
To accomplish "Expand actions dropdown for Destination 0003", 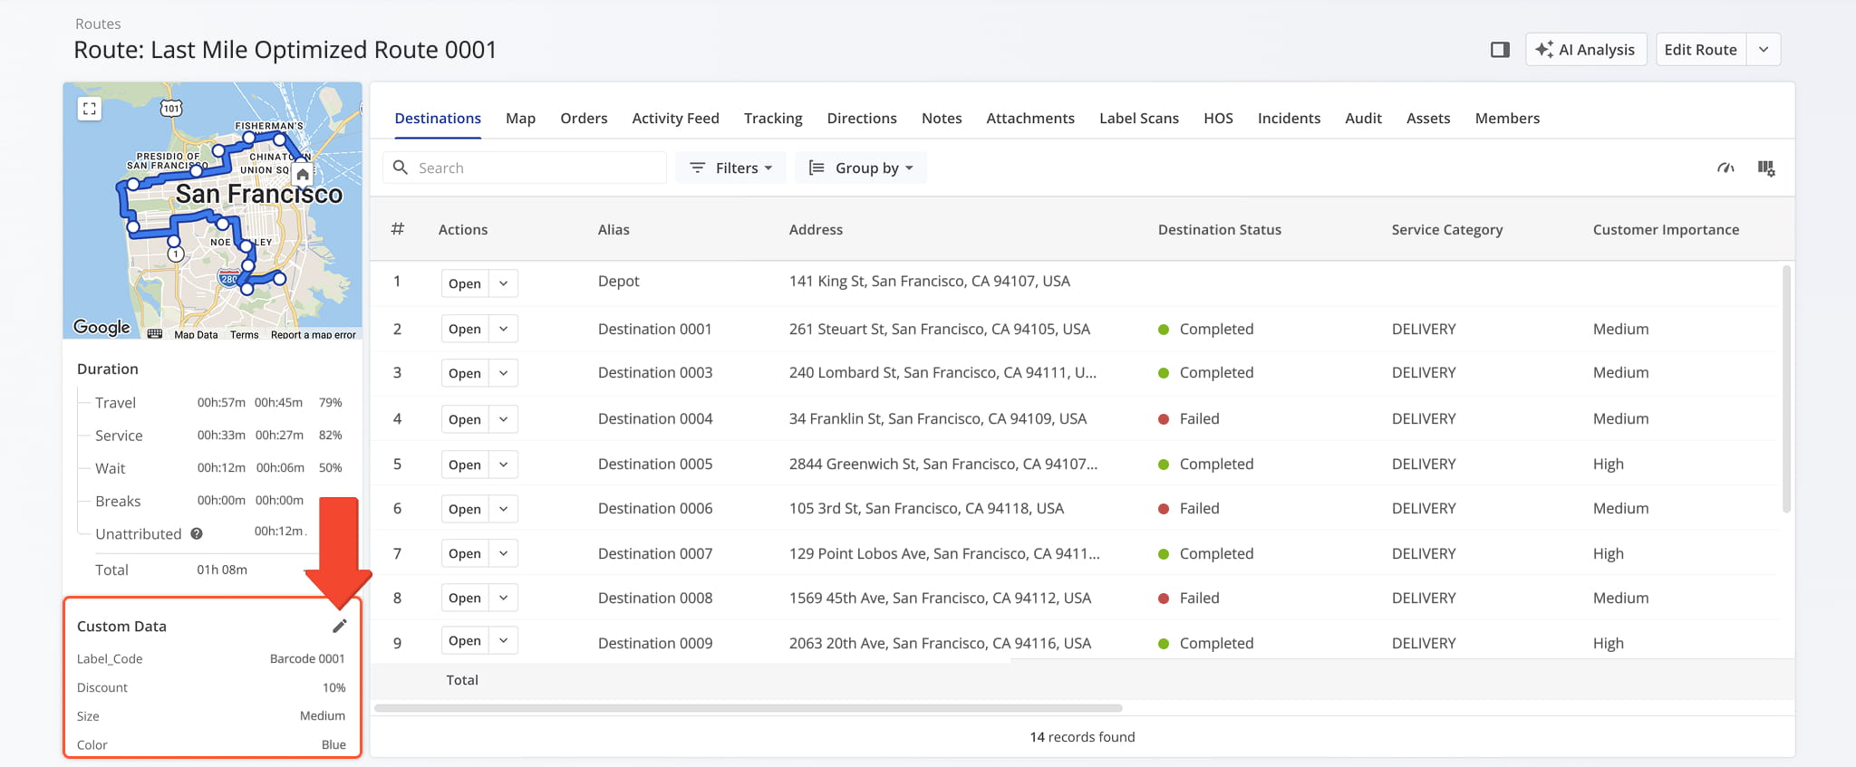I will point(503,373).
